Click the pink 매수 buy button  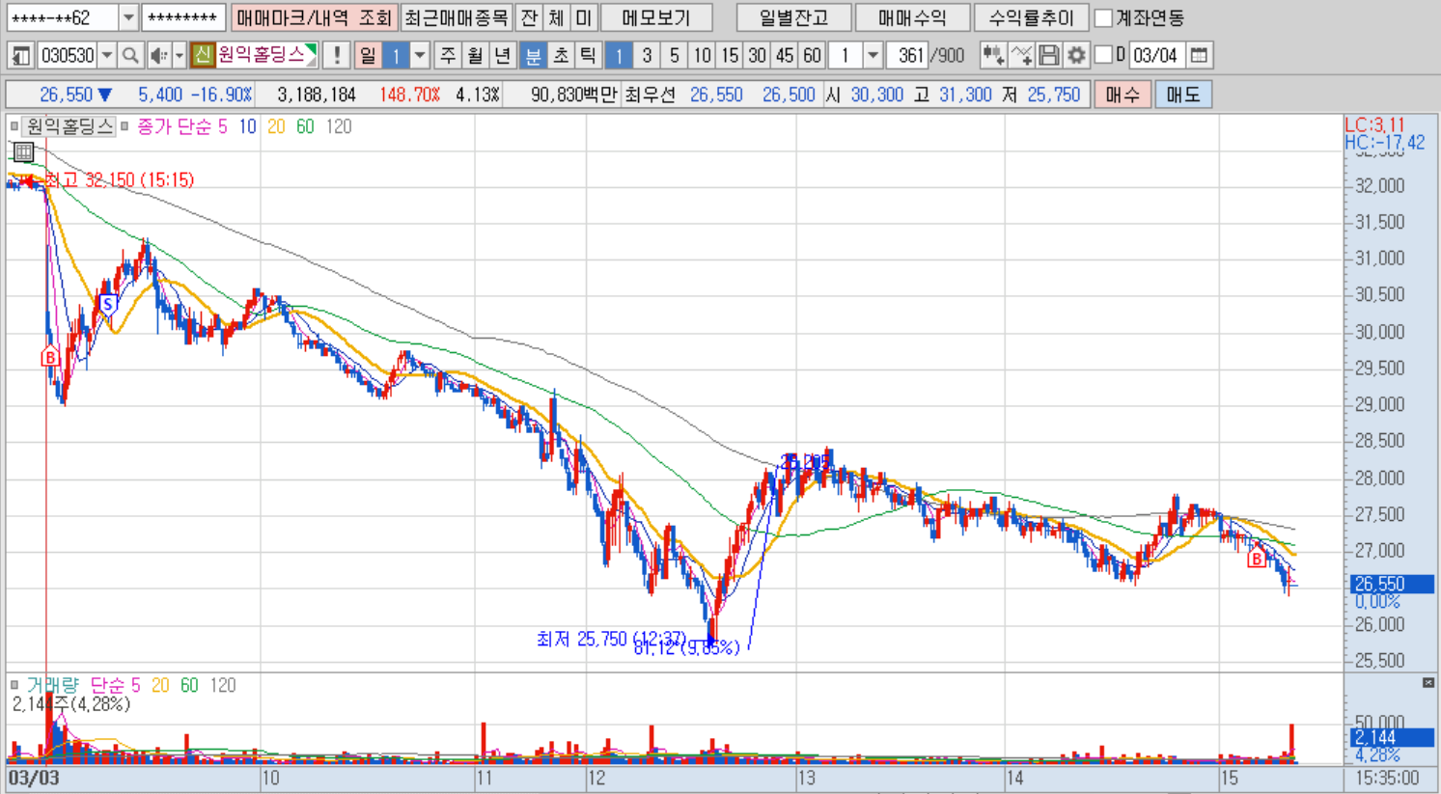pyautogui.click(x=1122, y=95)
